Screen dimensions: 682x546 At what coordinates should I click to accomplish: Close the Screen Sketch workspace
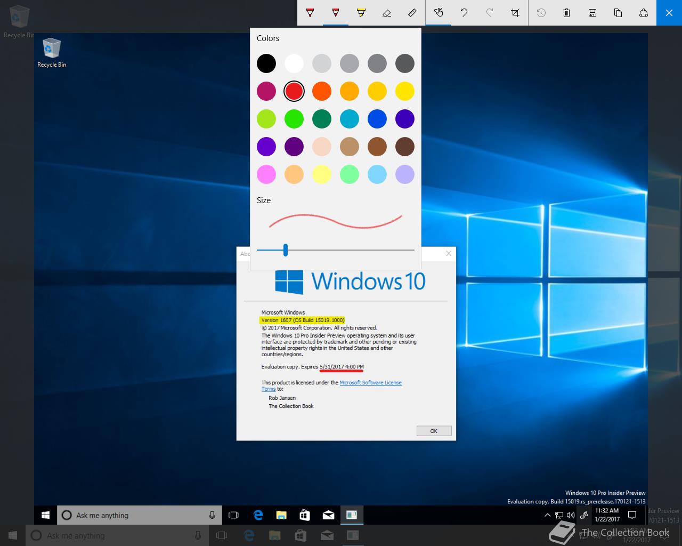coord(669,13)
